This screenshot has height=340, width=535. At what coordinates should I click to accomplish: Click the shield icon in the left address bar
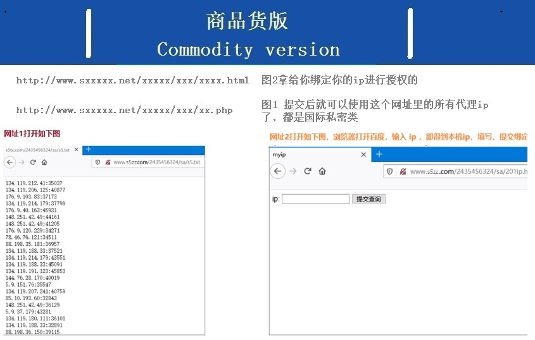point(98,162)
